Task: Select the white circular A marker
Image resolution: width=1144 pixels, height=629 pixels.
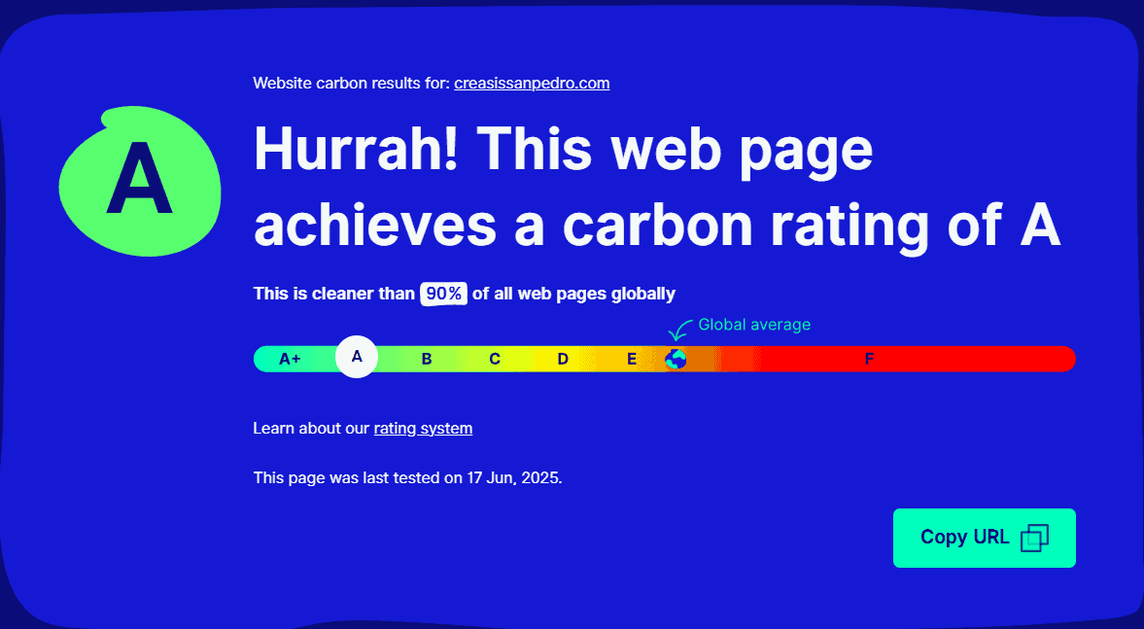Action: coord(357,357)
